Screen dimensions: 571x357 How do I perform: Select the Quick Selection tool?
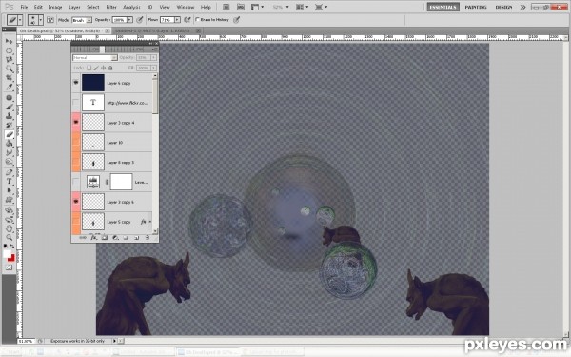tap(10, 69)
